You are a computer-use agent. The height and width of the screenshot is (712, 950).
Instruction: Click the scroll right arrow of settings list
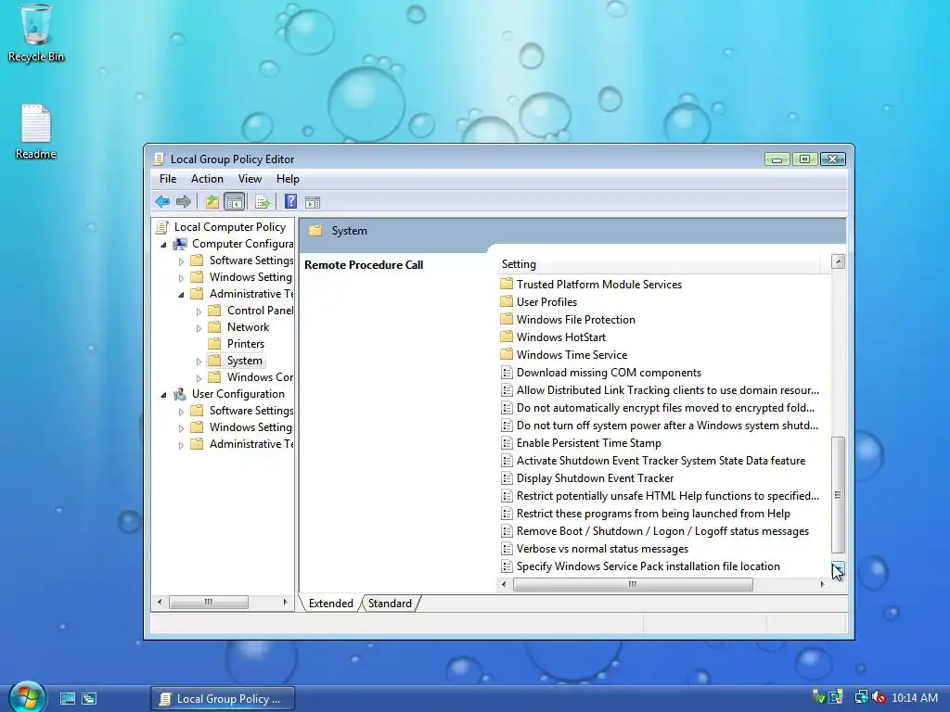click(x=822, y=584)
